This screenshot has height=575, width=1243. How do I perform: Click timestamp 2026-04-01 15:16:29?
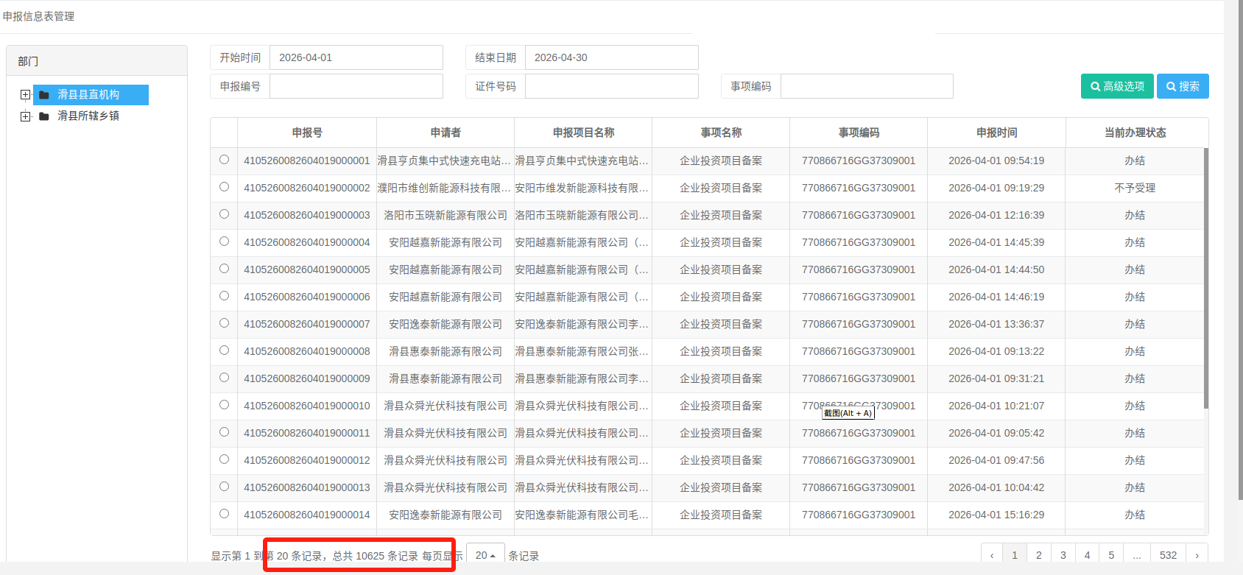tap(996, 515)
